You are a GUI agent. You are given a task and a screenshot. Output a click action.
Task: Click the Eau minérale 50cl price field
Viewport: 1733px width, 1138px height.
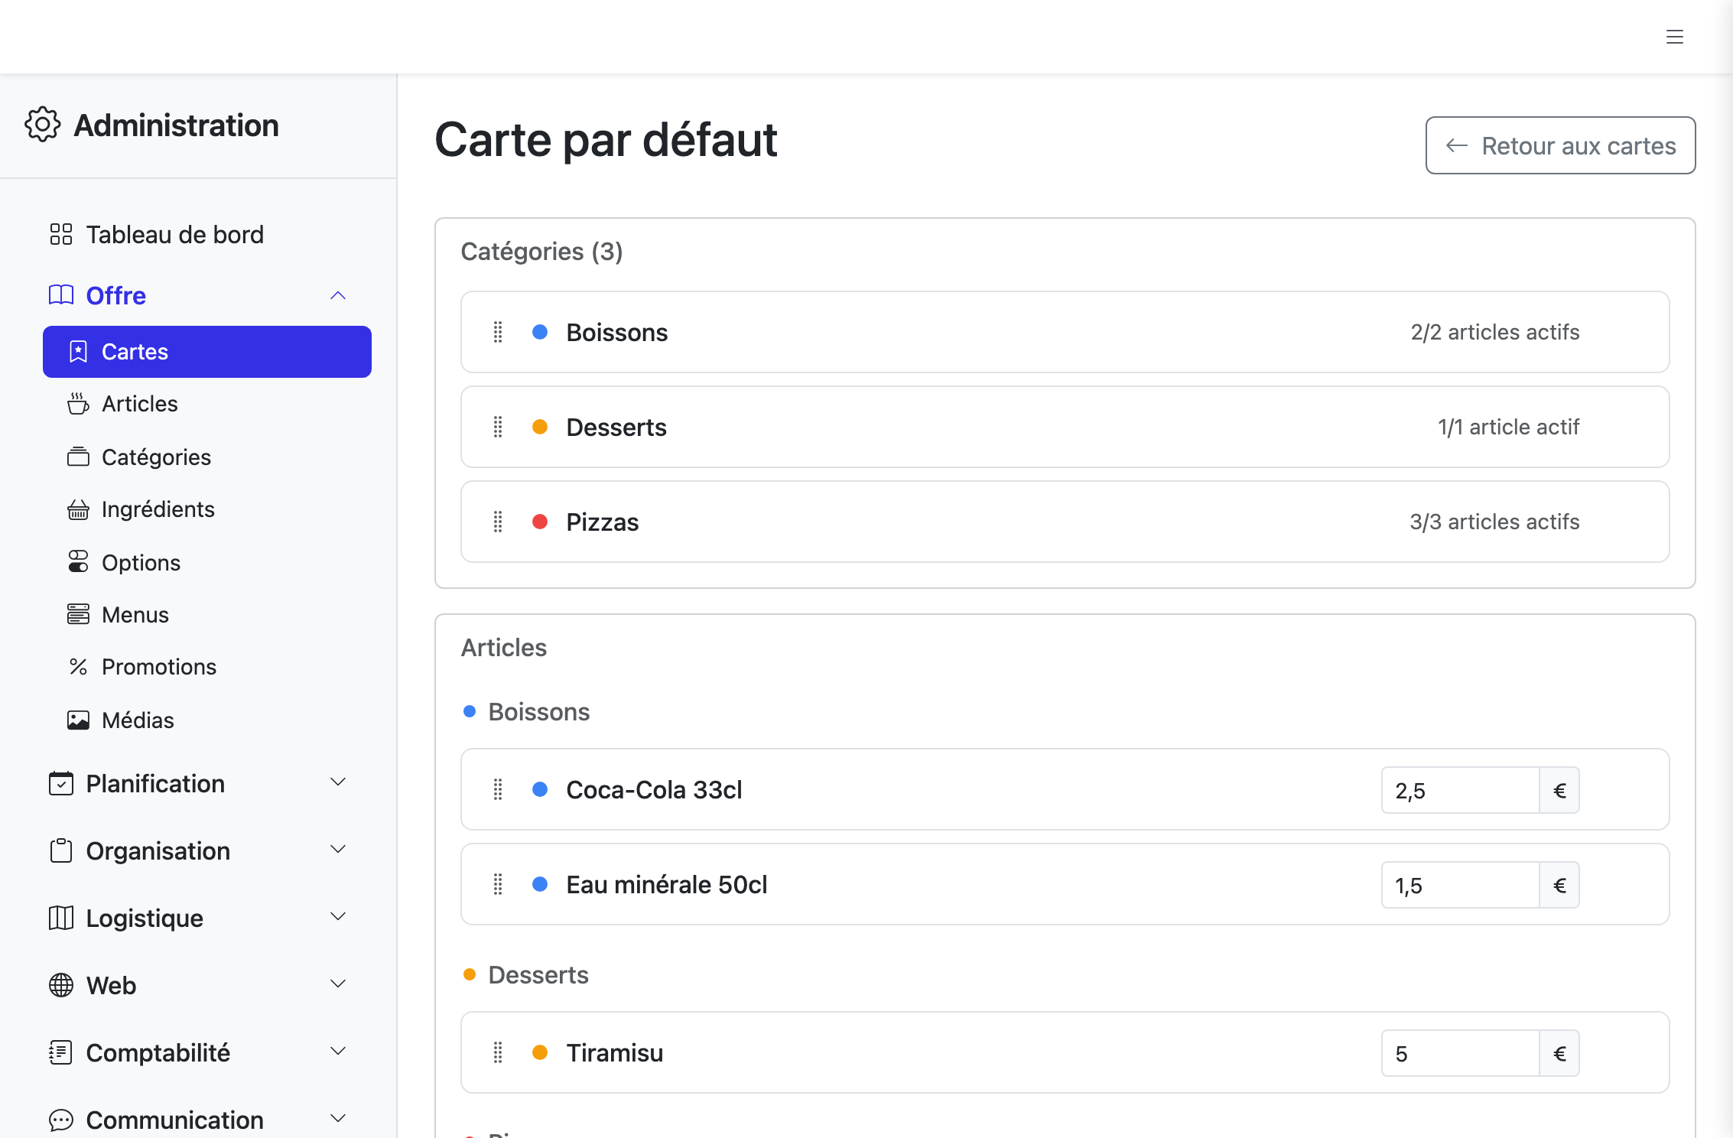[1460, 885]
